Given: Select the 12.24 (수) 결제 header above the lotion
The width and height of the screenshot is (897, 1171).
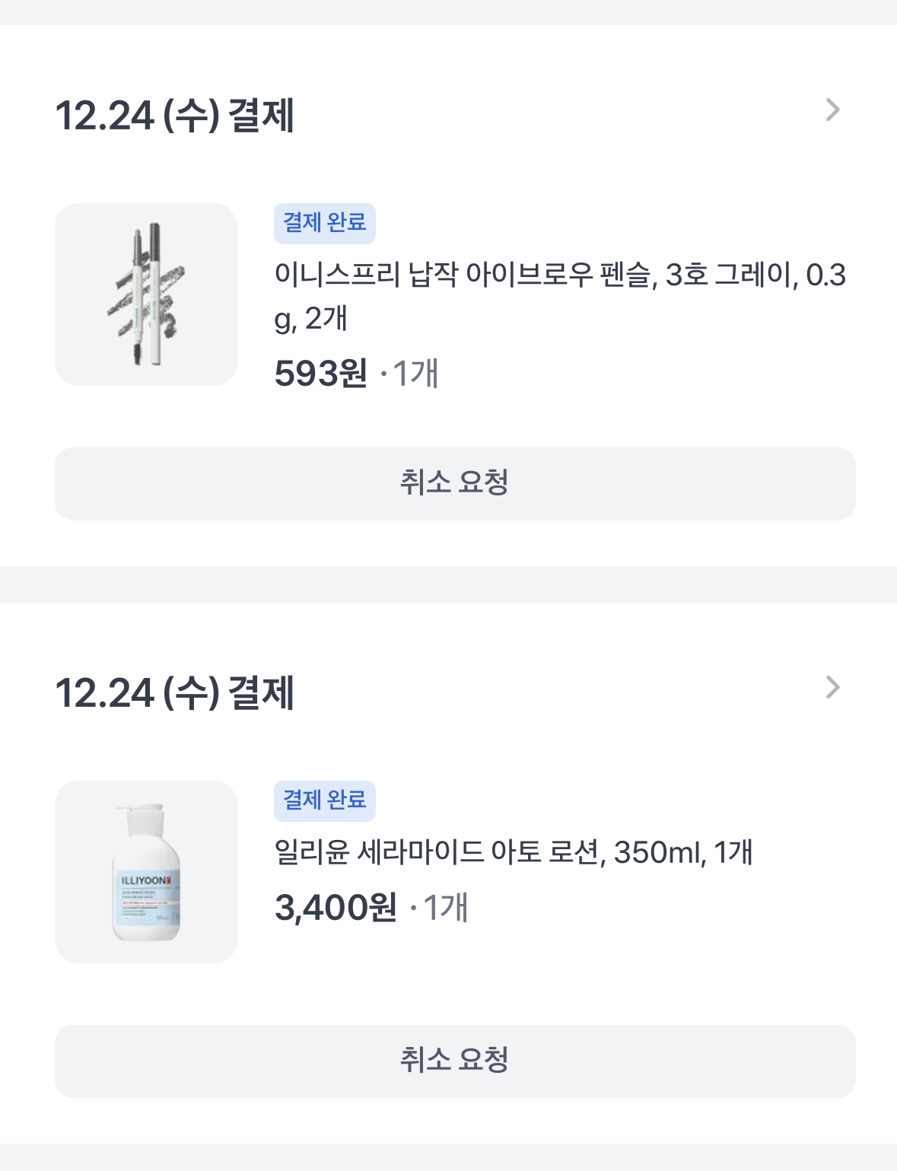Looking at the screenshot, I should [175, 693].
